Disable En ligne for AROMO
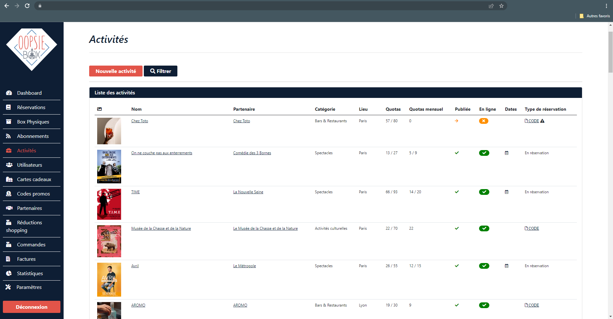 pyautogui.click(x=484, y=305)
